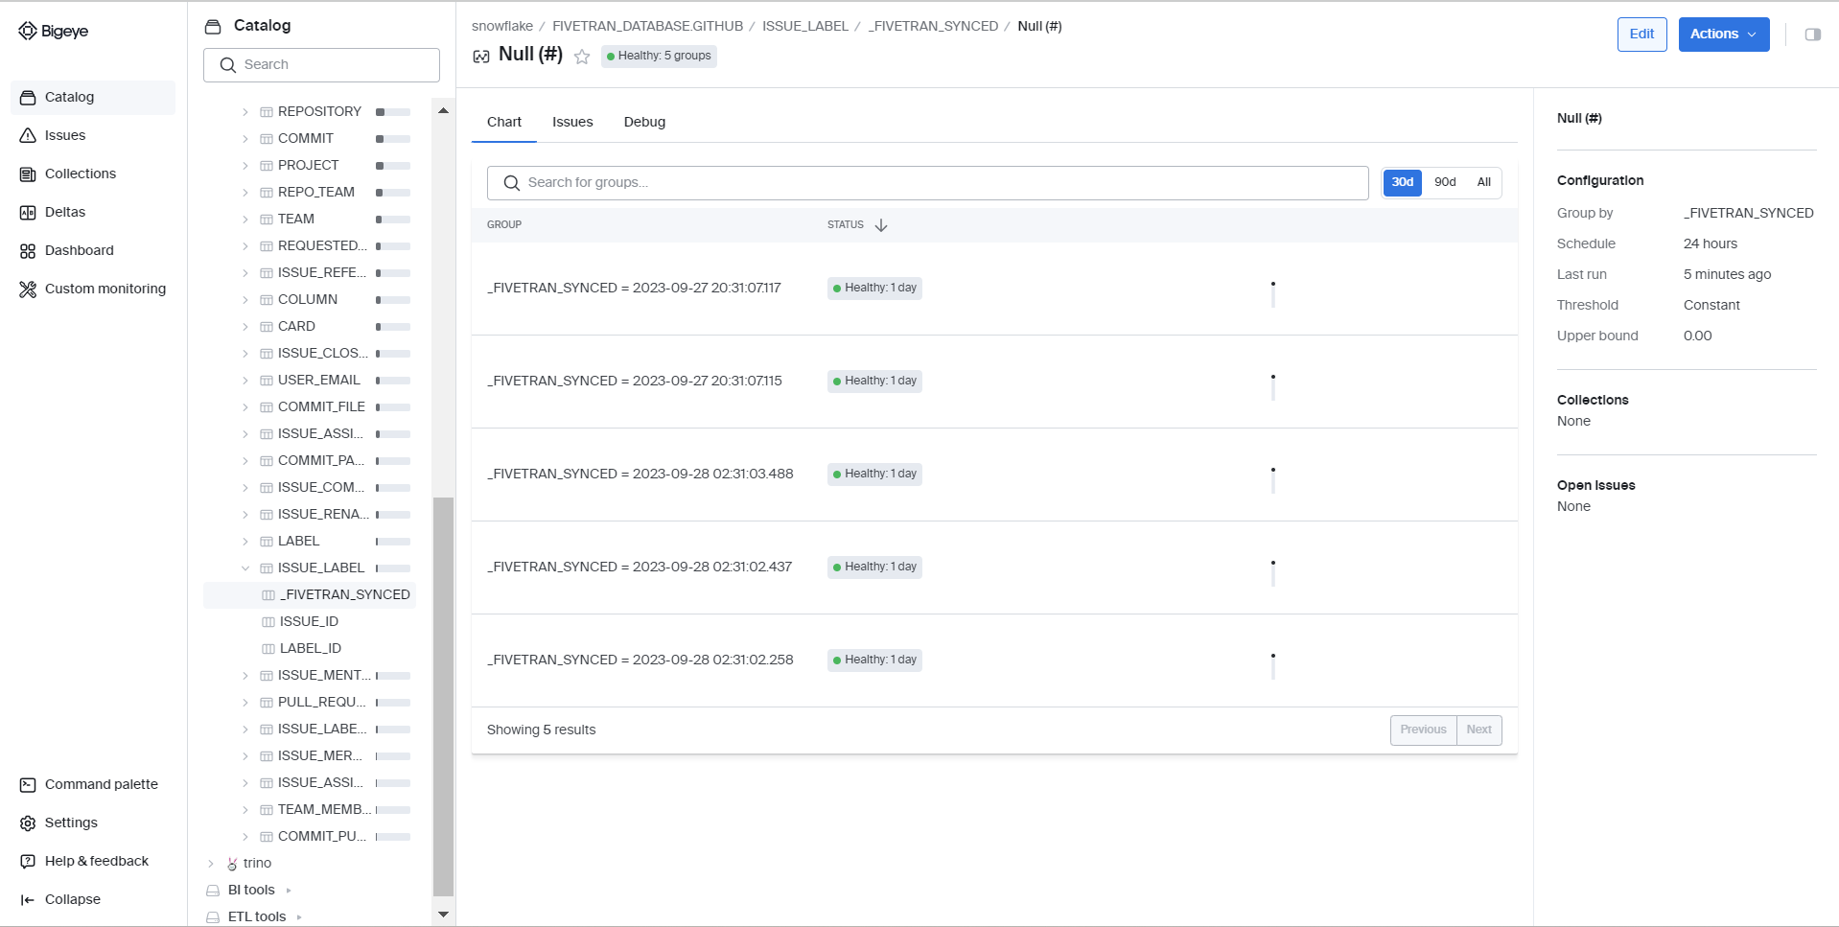The image size is (1839, 927).
Task: Open the FIVETRAN_DATABASE.GITHUB breadcrumb link
Action: point(648,26)
